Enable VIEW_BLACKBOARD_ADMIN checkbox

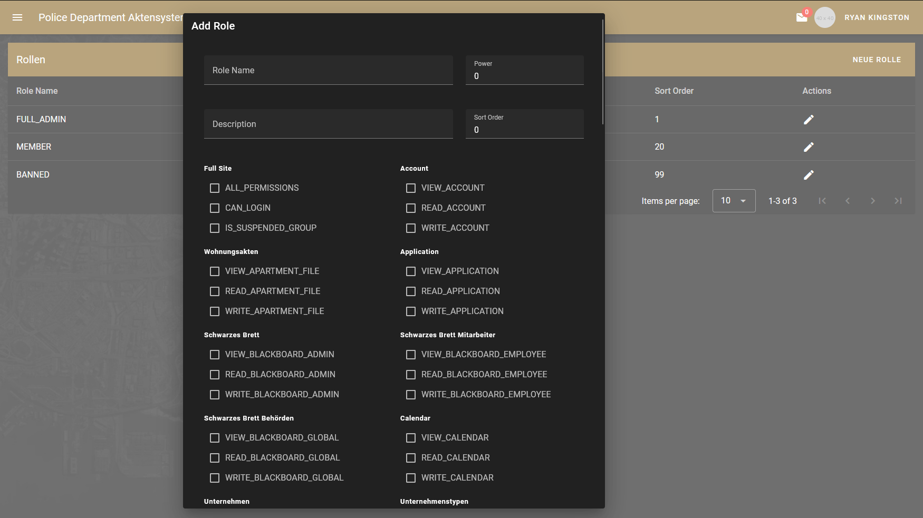coord(215,355)
